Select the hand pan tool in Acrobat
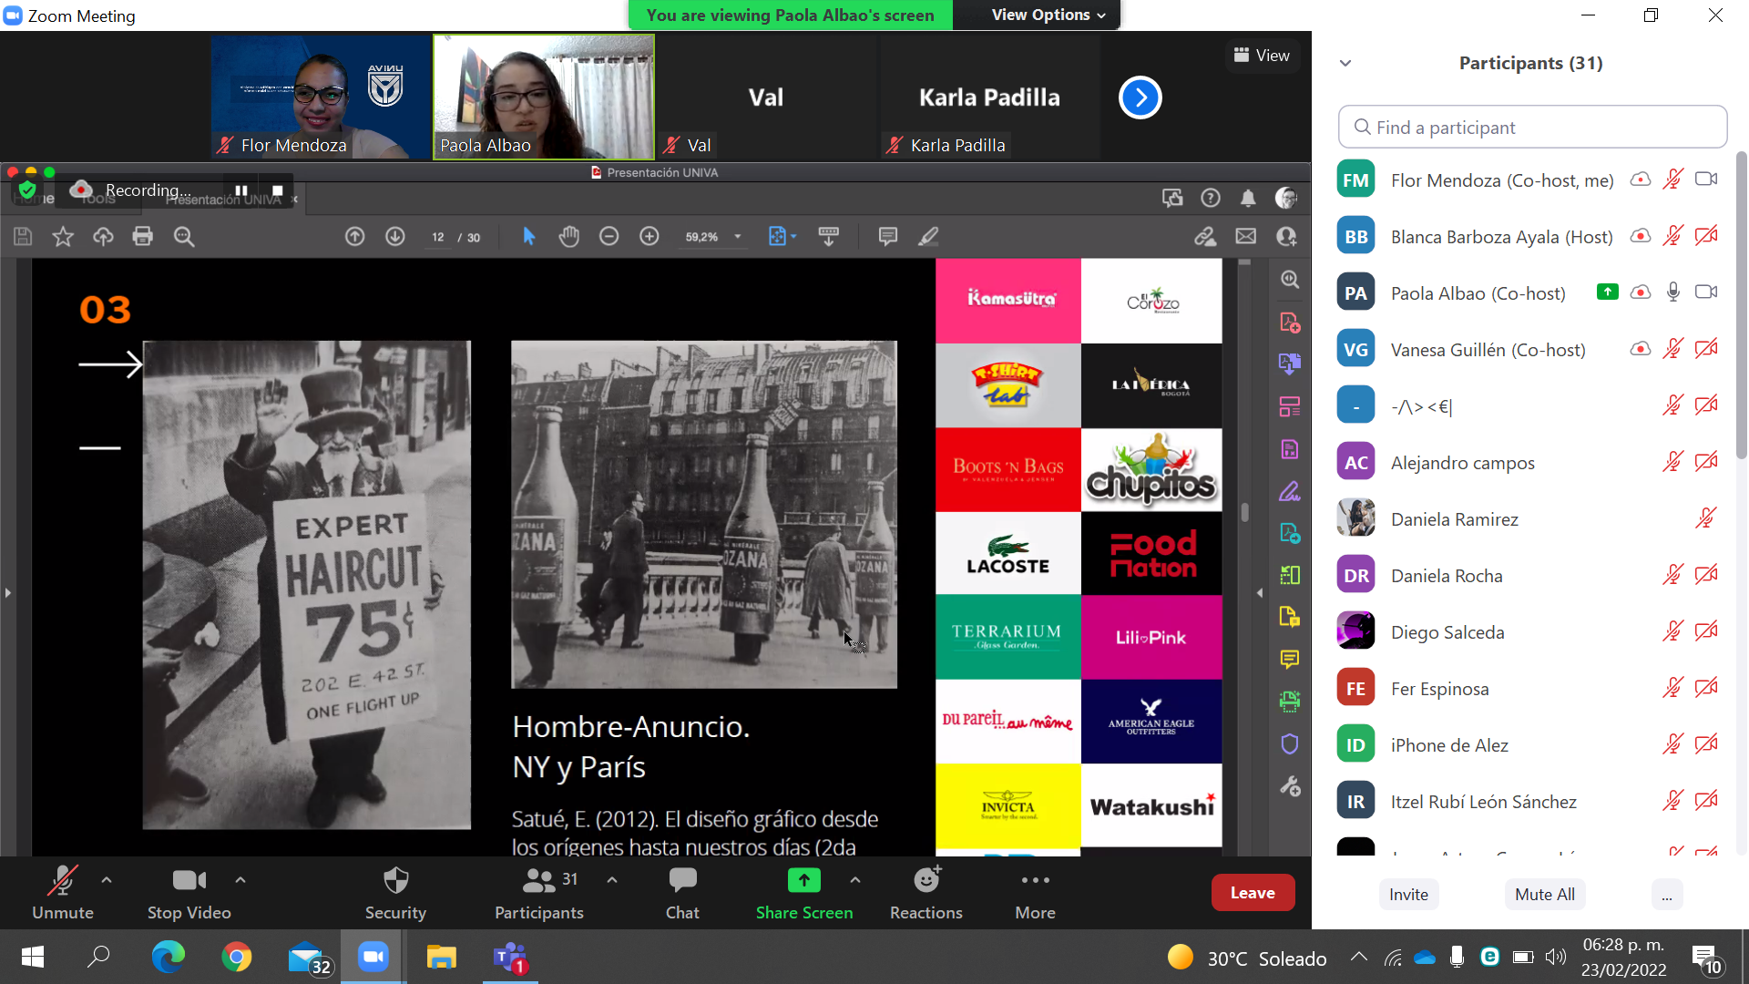Viewport: 1749px width, 984px height. pos(569,237)
